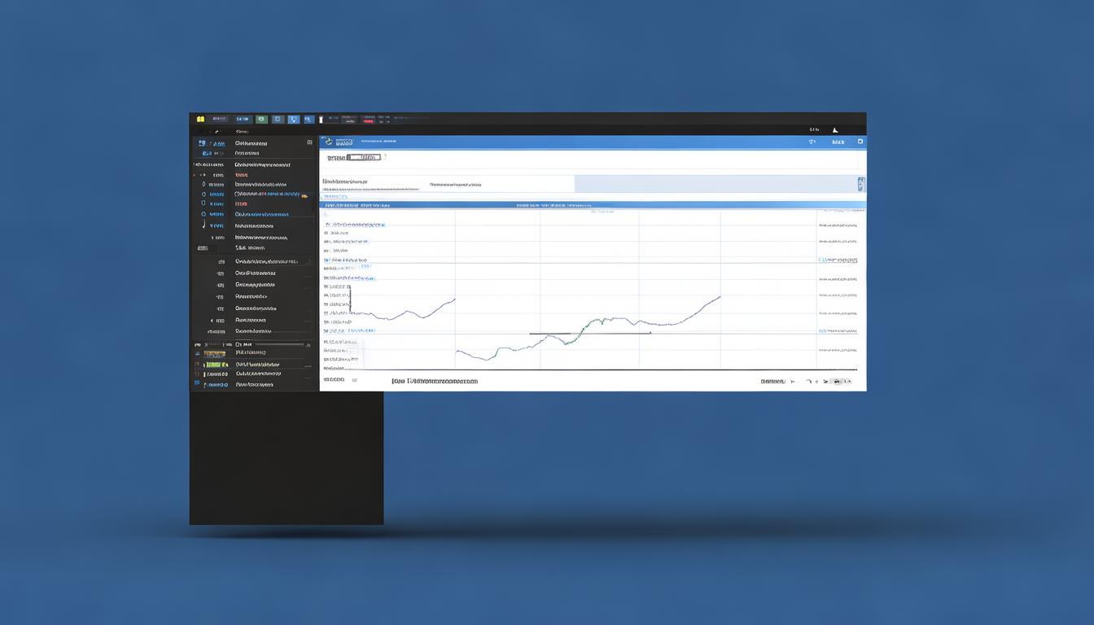The width and height of the screenshot is (1094, 625).
Task: Click the outlined input box above the chart
Action: (363, 157)
